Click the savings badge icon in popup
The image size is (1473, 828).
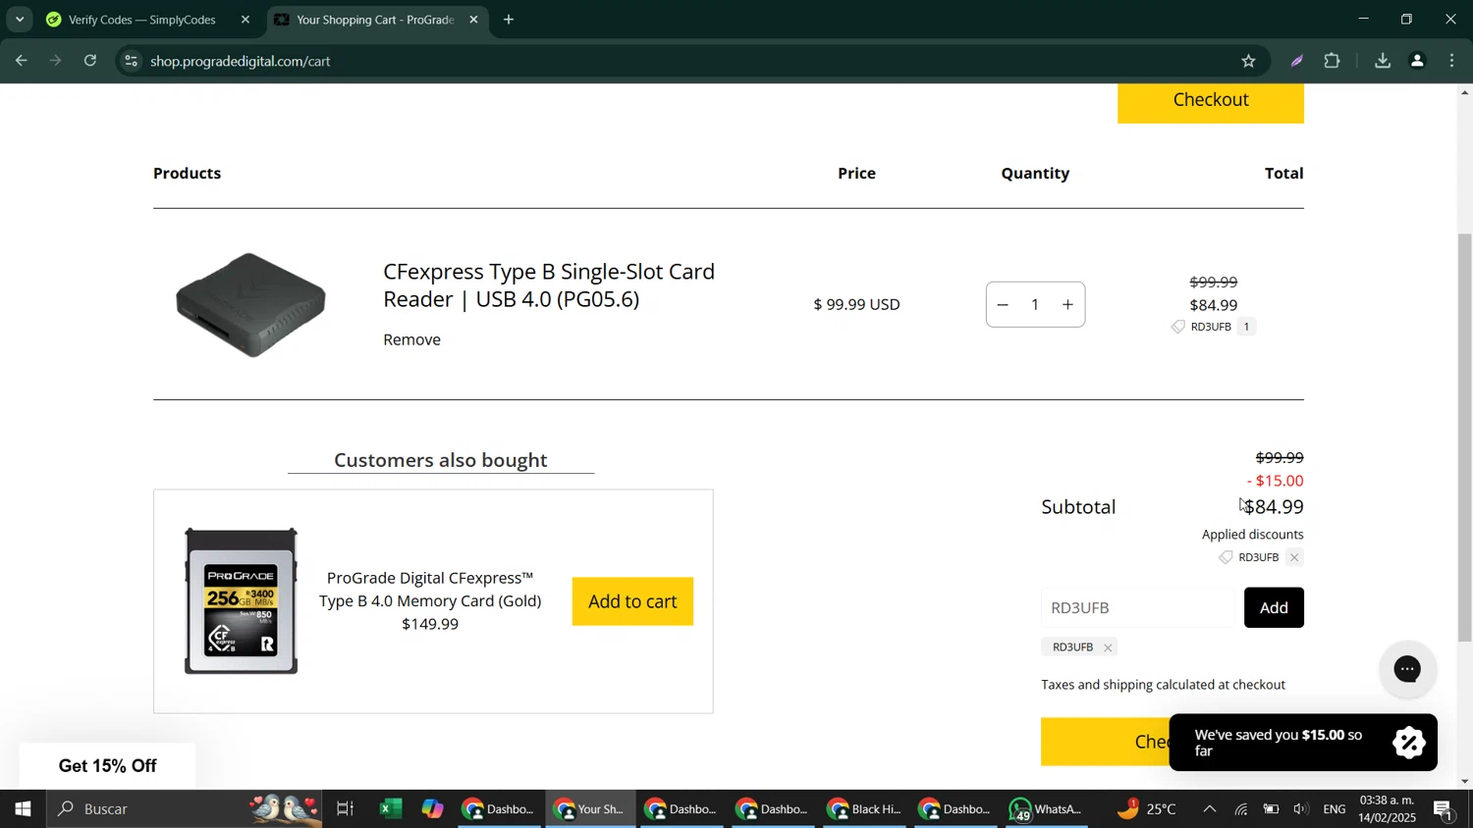click(1408, 743)
